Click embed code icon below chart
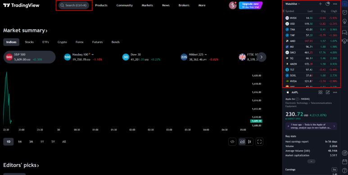The width and height of the screenshot is (348, 175). [x=232, y=142]
